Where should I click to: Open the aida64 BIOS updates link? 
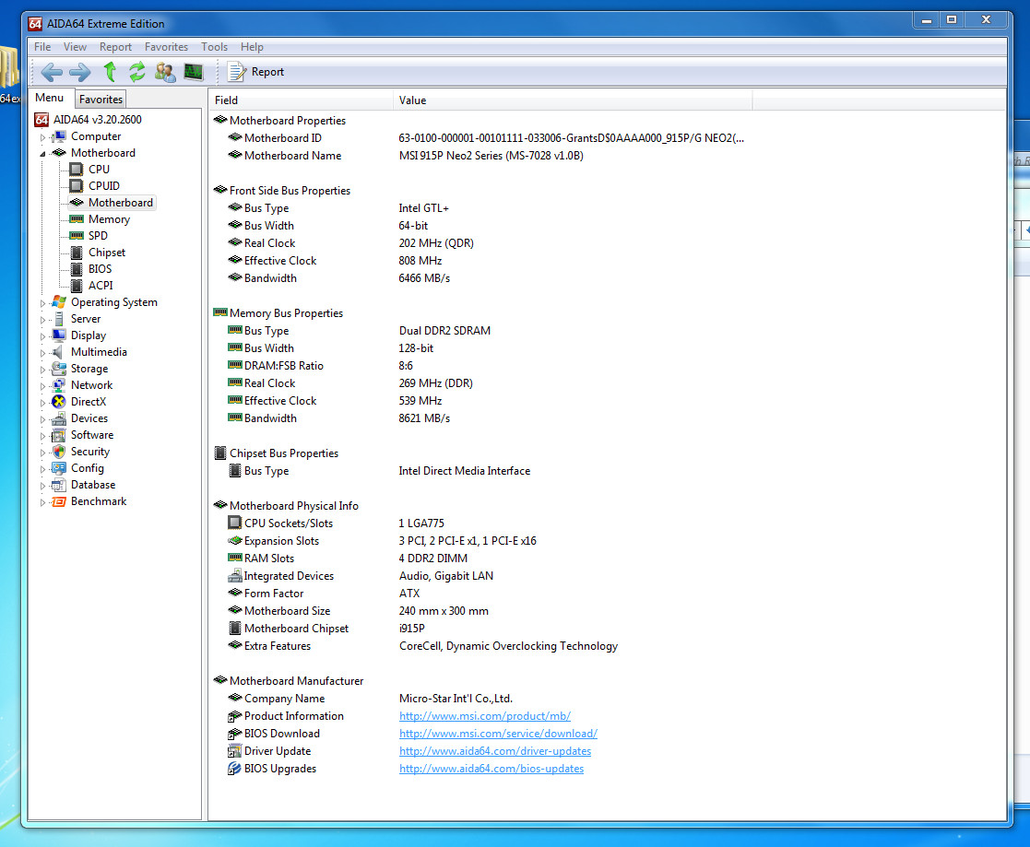(491, 769)
